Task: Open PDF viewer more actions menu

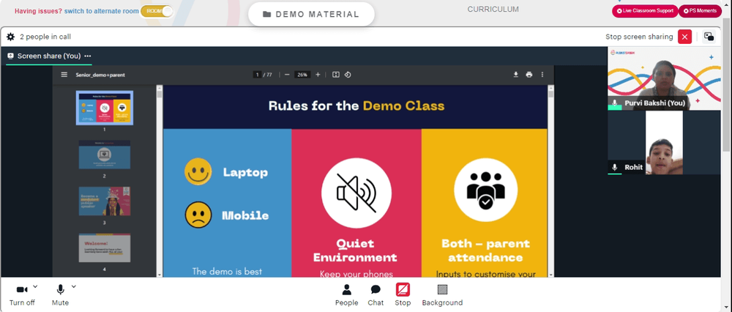Action: pyautogui.click(x=542, y=75)
